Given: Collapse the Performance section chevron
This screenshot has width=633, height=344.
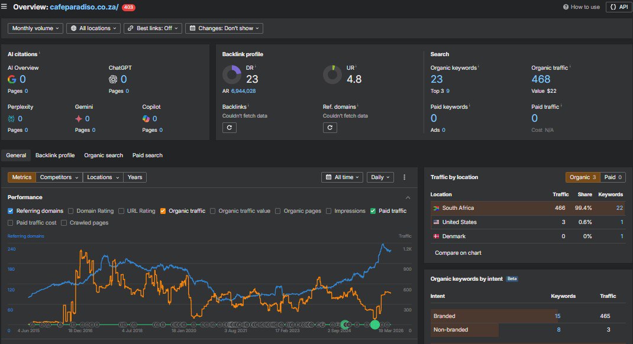Looking at the screenshot, I should click(408, 197).
